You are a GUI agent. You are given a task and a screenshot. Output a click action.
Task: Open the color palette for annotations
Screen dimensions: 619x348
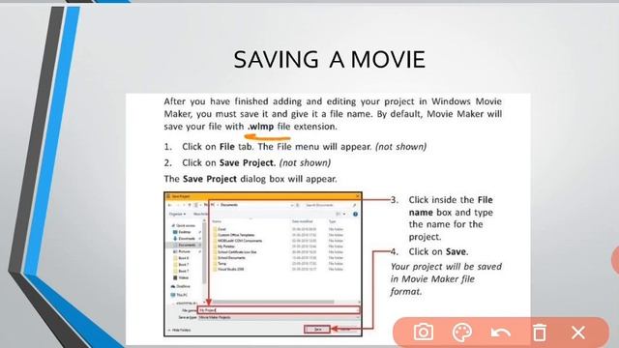[462, 333]
